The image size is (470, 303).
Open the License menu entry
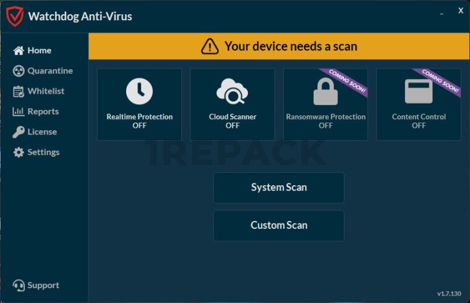[42, 132]
